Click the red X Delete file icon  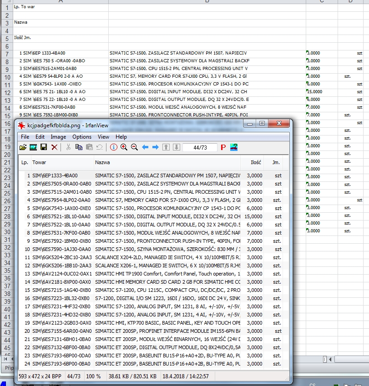click(x=55, y=147)
